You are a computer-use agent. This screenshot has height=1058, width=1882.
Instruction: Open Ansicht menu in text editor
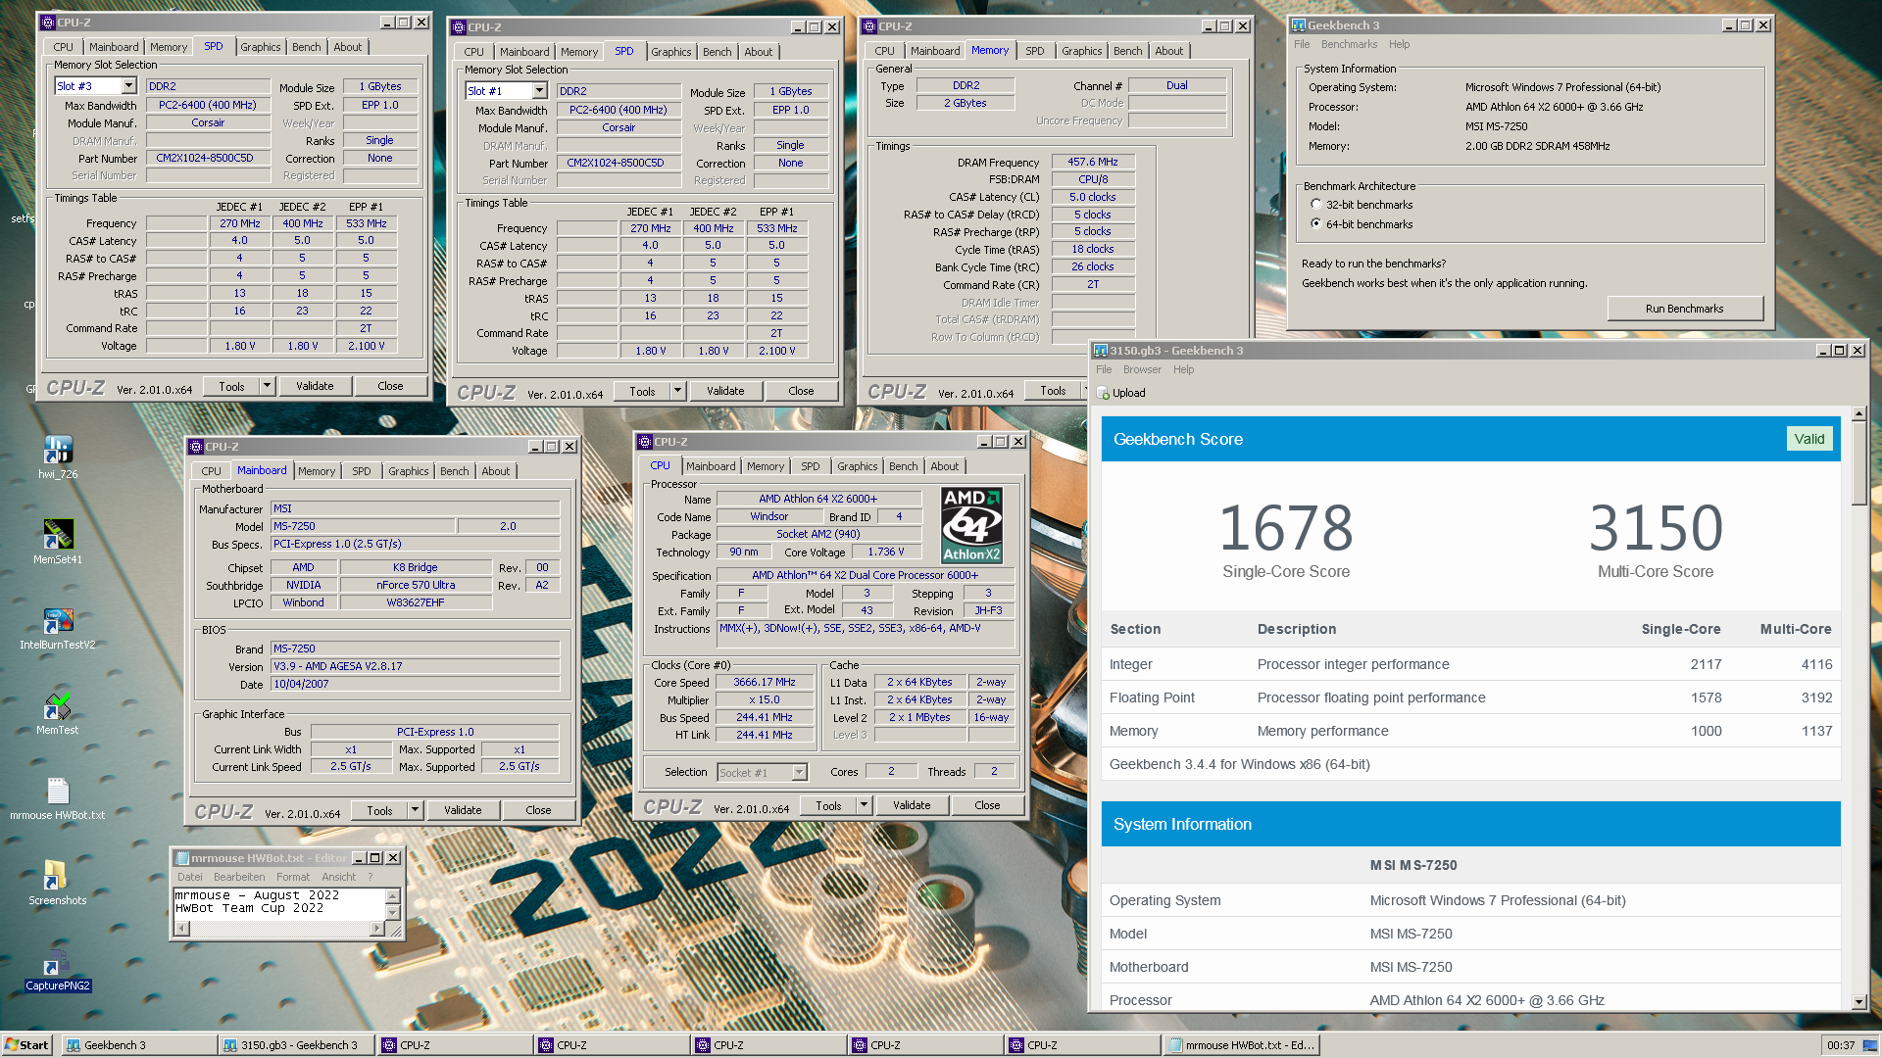pos(338,877)
